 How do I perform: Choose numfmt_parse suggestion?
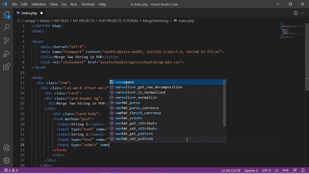pos(168,102)
